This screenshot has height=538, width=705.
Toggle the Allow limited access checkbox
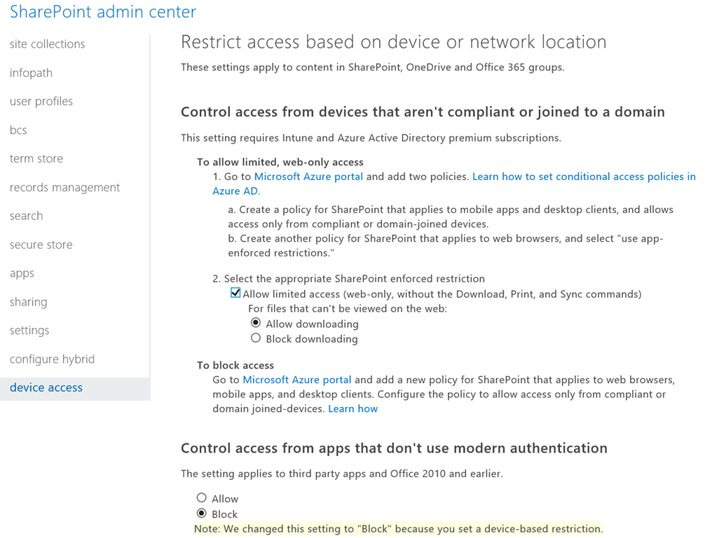click(x=235, y=294)
